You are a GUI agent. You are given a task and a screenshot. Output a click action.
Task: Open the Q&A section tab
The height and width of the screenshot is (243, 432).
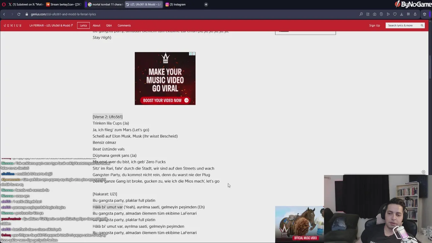pyautogui.click(x=109, y=25)
